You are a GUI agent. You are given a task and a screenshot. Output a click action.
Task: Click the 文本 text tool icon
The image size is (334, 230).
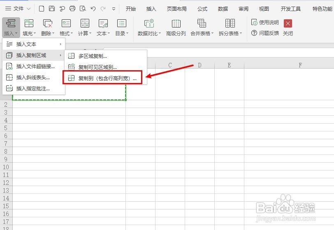click(x=103, y=23)
